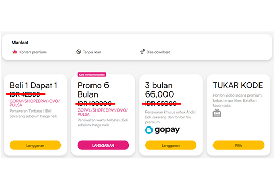This screenshot has height=191, width=274.
Task: Click the pink Kami merekomendasikan badge
Action: [x=92, y=75]
